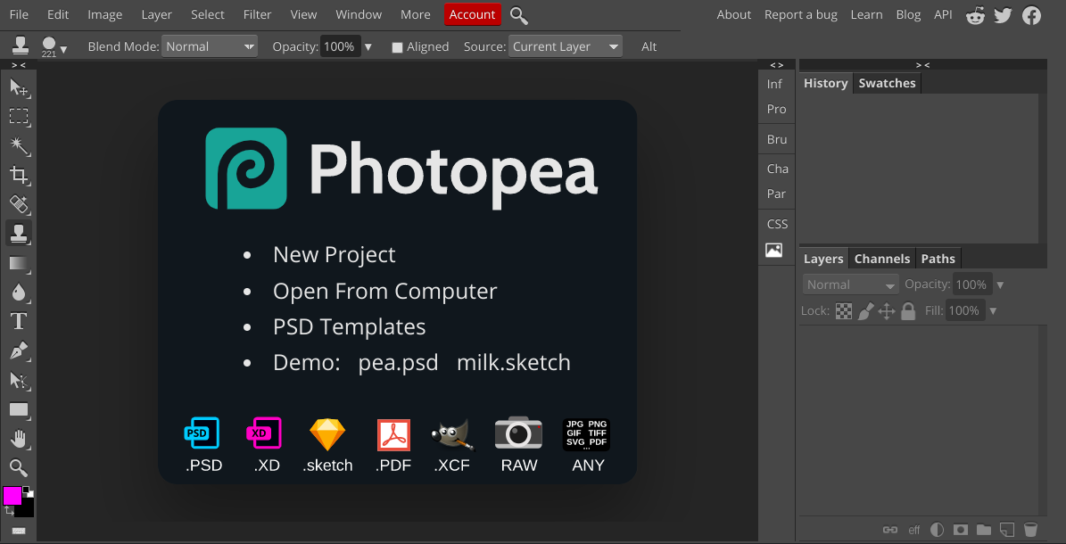Open the Opacity dropdown in the options bar
This screenshot has height=544, width=1066.
click(x=368, y=45)
